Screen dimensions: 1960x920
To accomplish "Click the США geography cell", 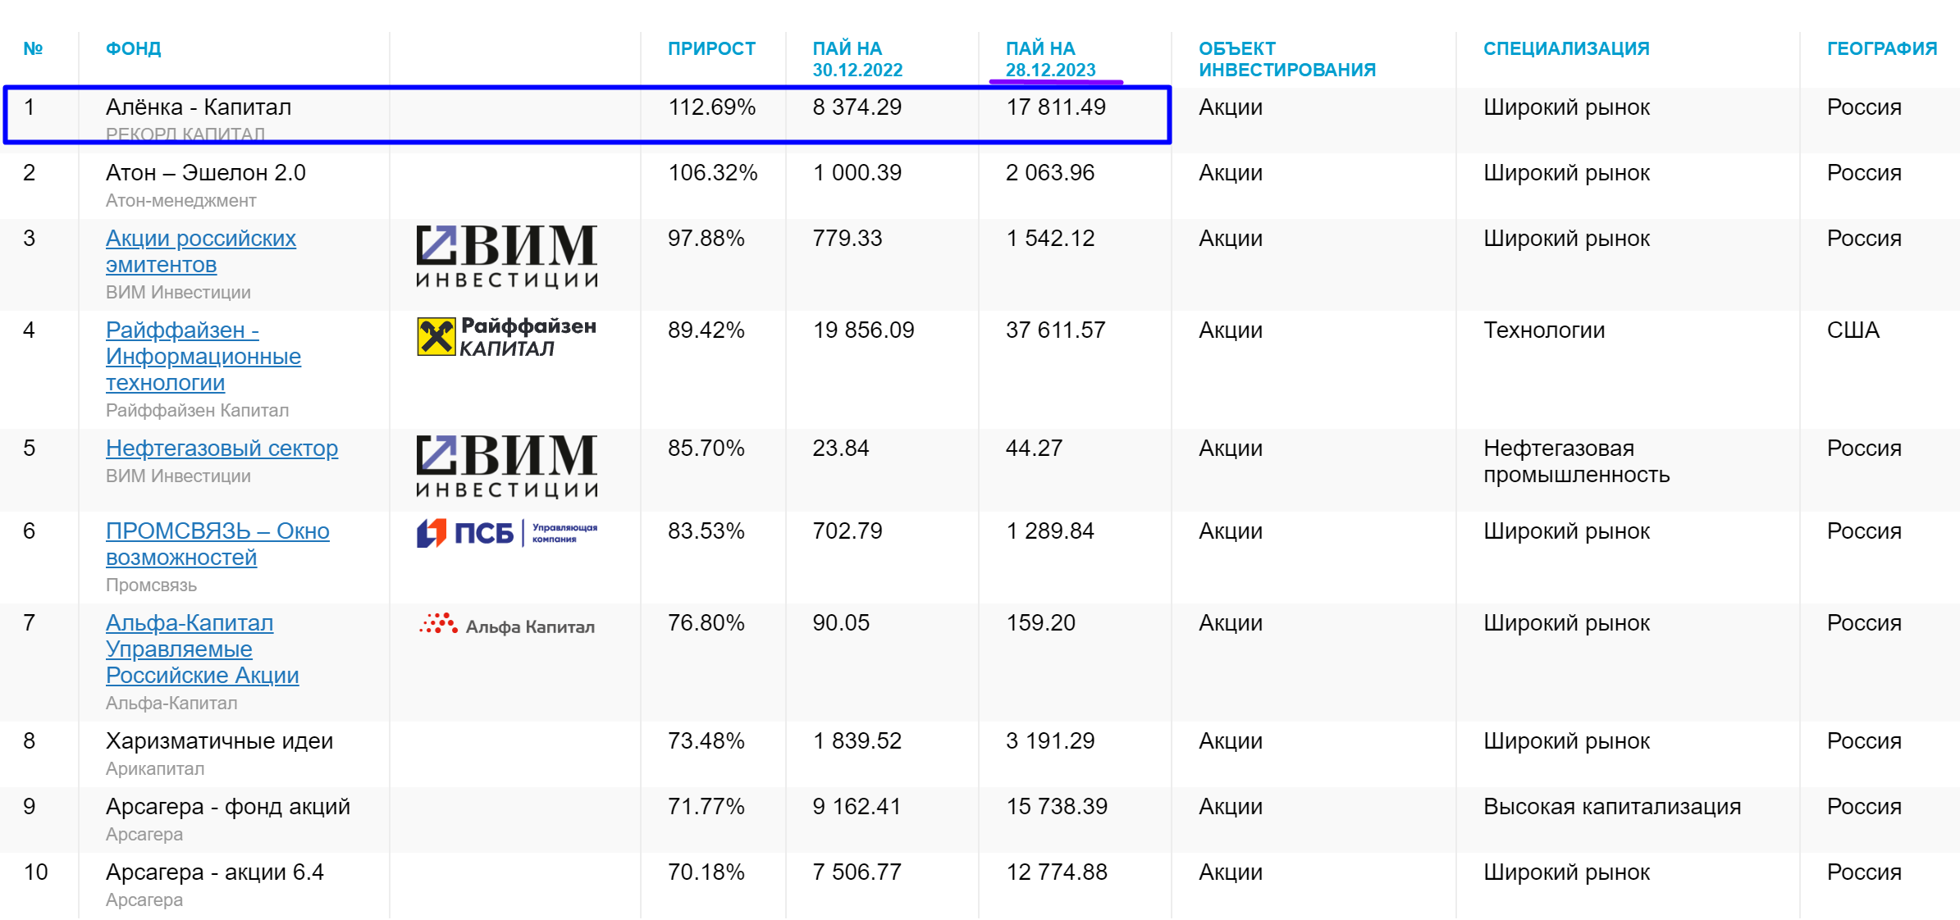I will coord(1853,330).
